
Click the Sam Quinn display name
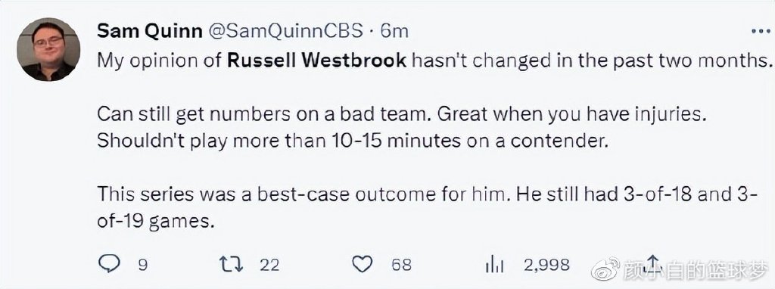[150, 31]
